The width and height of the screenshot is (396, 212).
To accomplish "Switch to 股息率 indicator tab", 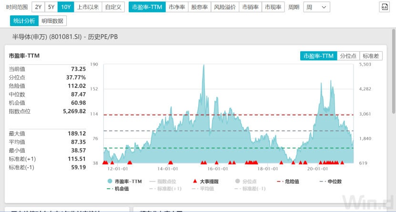I will (199, 7).
